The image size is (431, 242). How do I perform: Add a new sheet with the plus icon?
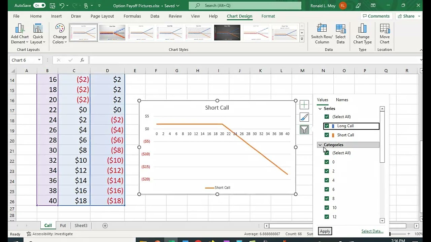(x=105, y=226)
